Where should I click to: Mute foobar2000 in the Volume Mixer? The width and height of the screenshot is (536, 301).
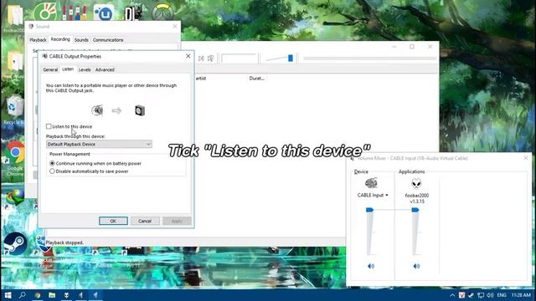pos(416,266)
